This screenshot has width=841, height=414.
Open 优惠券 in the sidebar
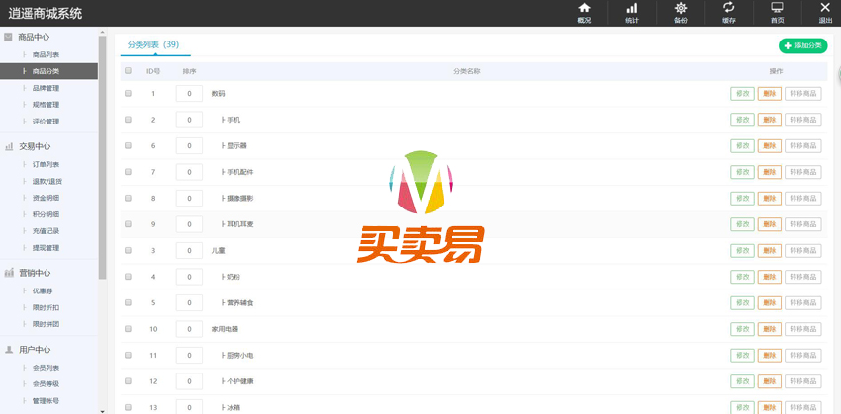click(x=43, y=290)
